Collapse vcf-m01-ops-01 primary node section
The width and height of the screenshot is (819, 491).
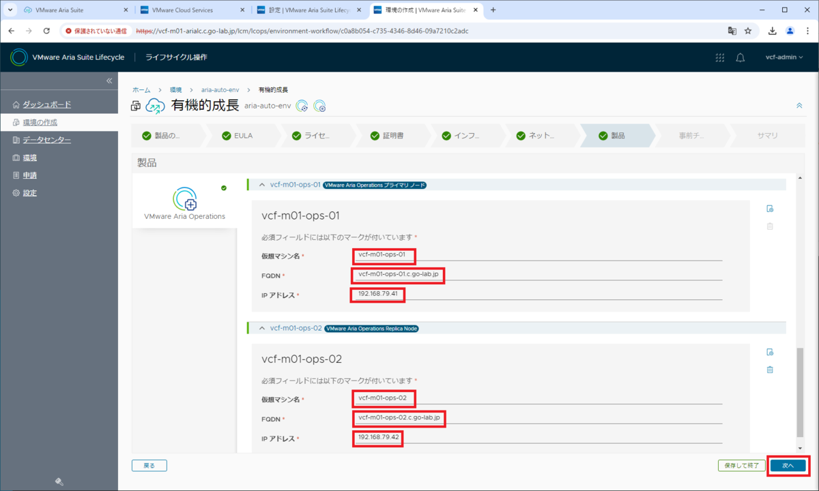point(261,185)
